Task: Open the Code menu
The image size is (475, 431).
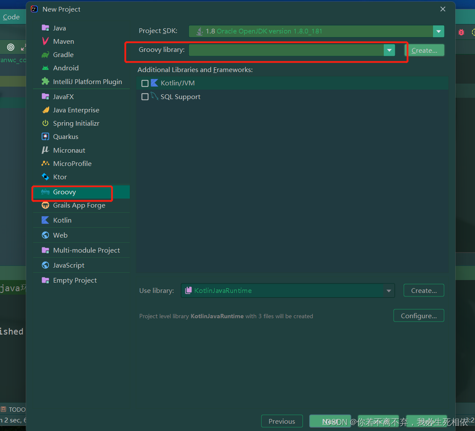Action: point(11,17)
